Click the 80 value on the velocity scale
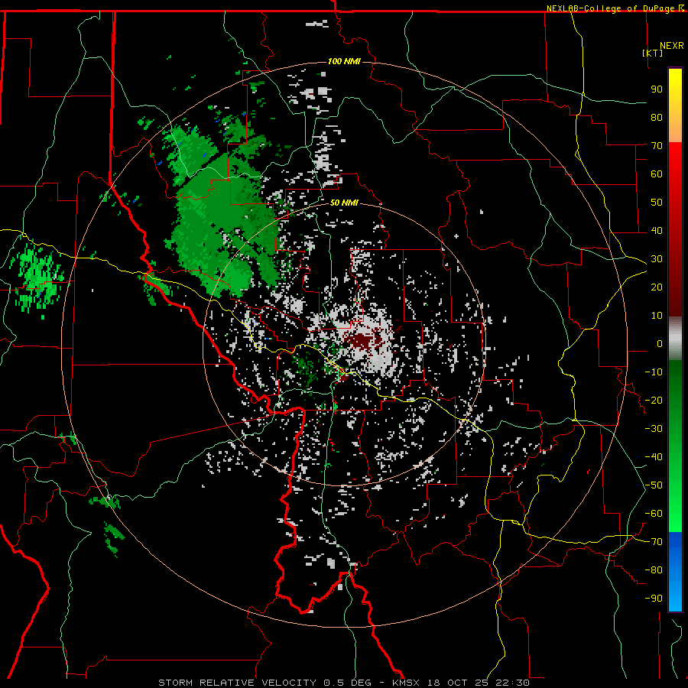The height and width of the screenshot is (688, 688). coord(657,117)
